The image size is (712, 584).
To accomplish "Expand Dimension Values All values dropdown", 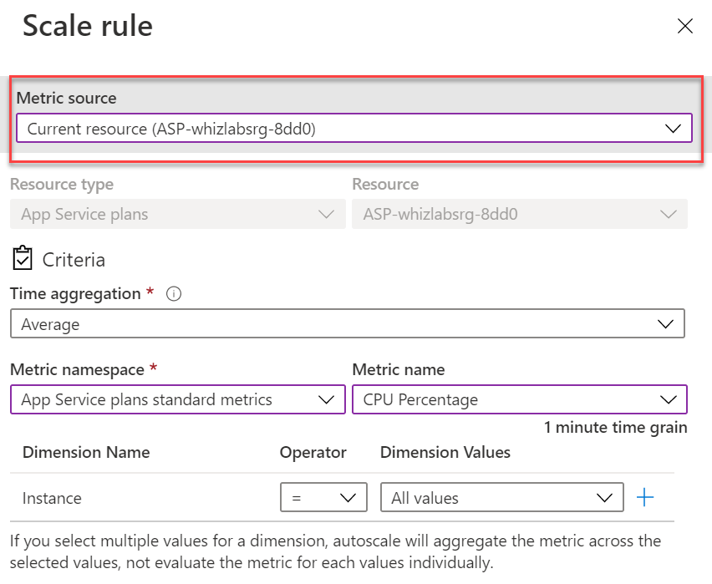I will click(501, 498).
